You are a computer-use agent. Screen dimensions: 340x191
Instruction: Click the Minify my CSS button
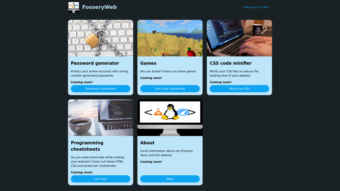[x=239, y=88]
